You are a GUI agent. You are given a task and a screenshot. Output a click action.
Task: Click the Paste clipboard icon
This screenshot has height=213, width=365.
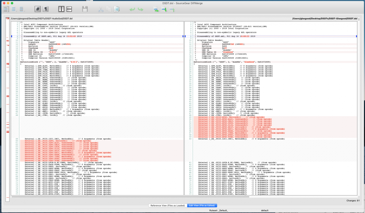point(117,9)
